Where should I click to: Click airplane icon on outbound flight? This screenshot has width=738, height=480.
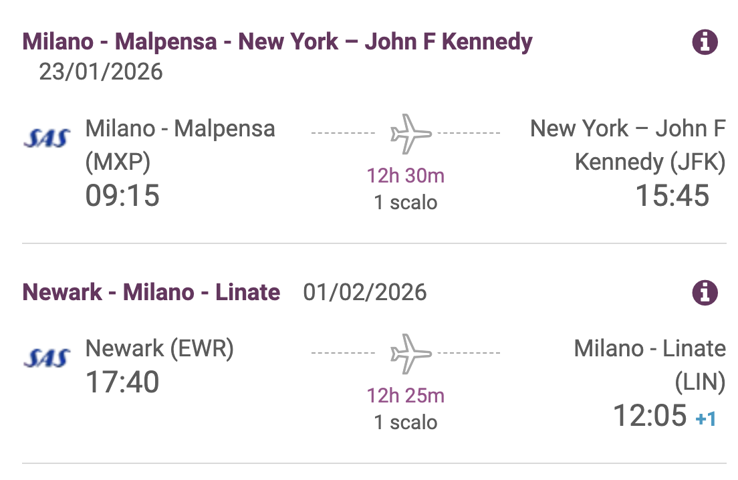(410, 132)
